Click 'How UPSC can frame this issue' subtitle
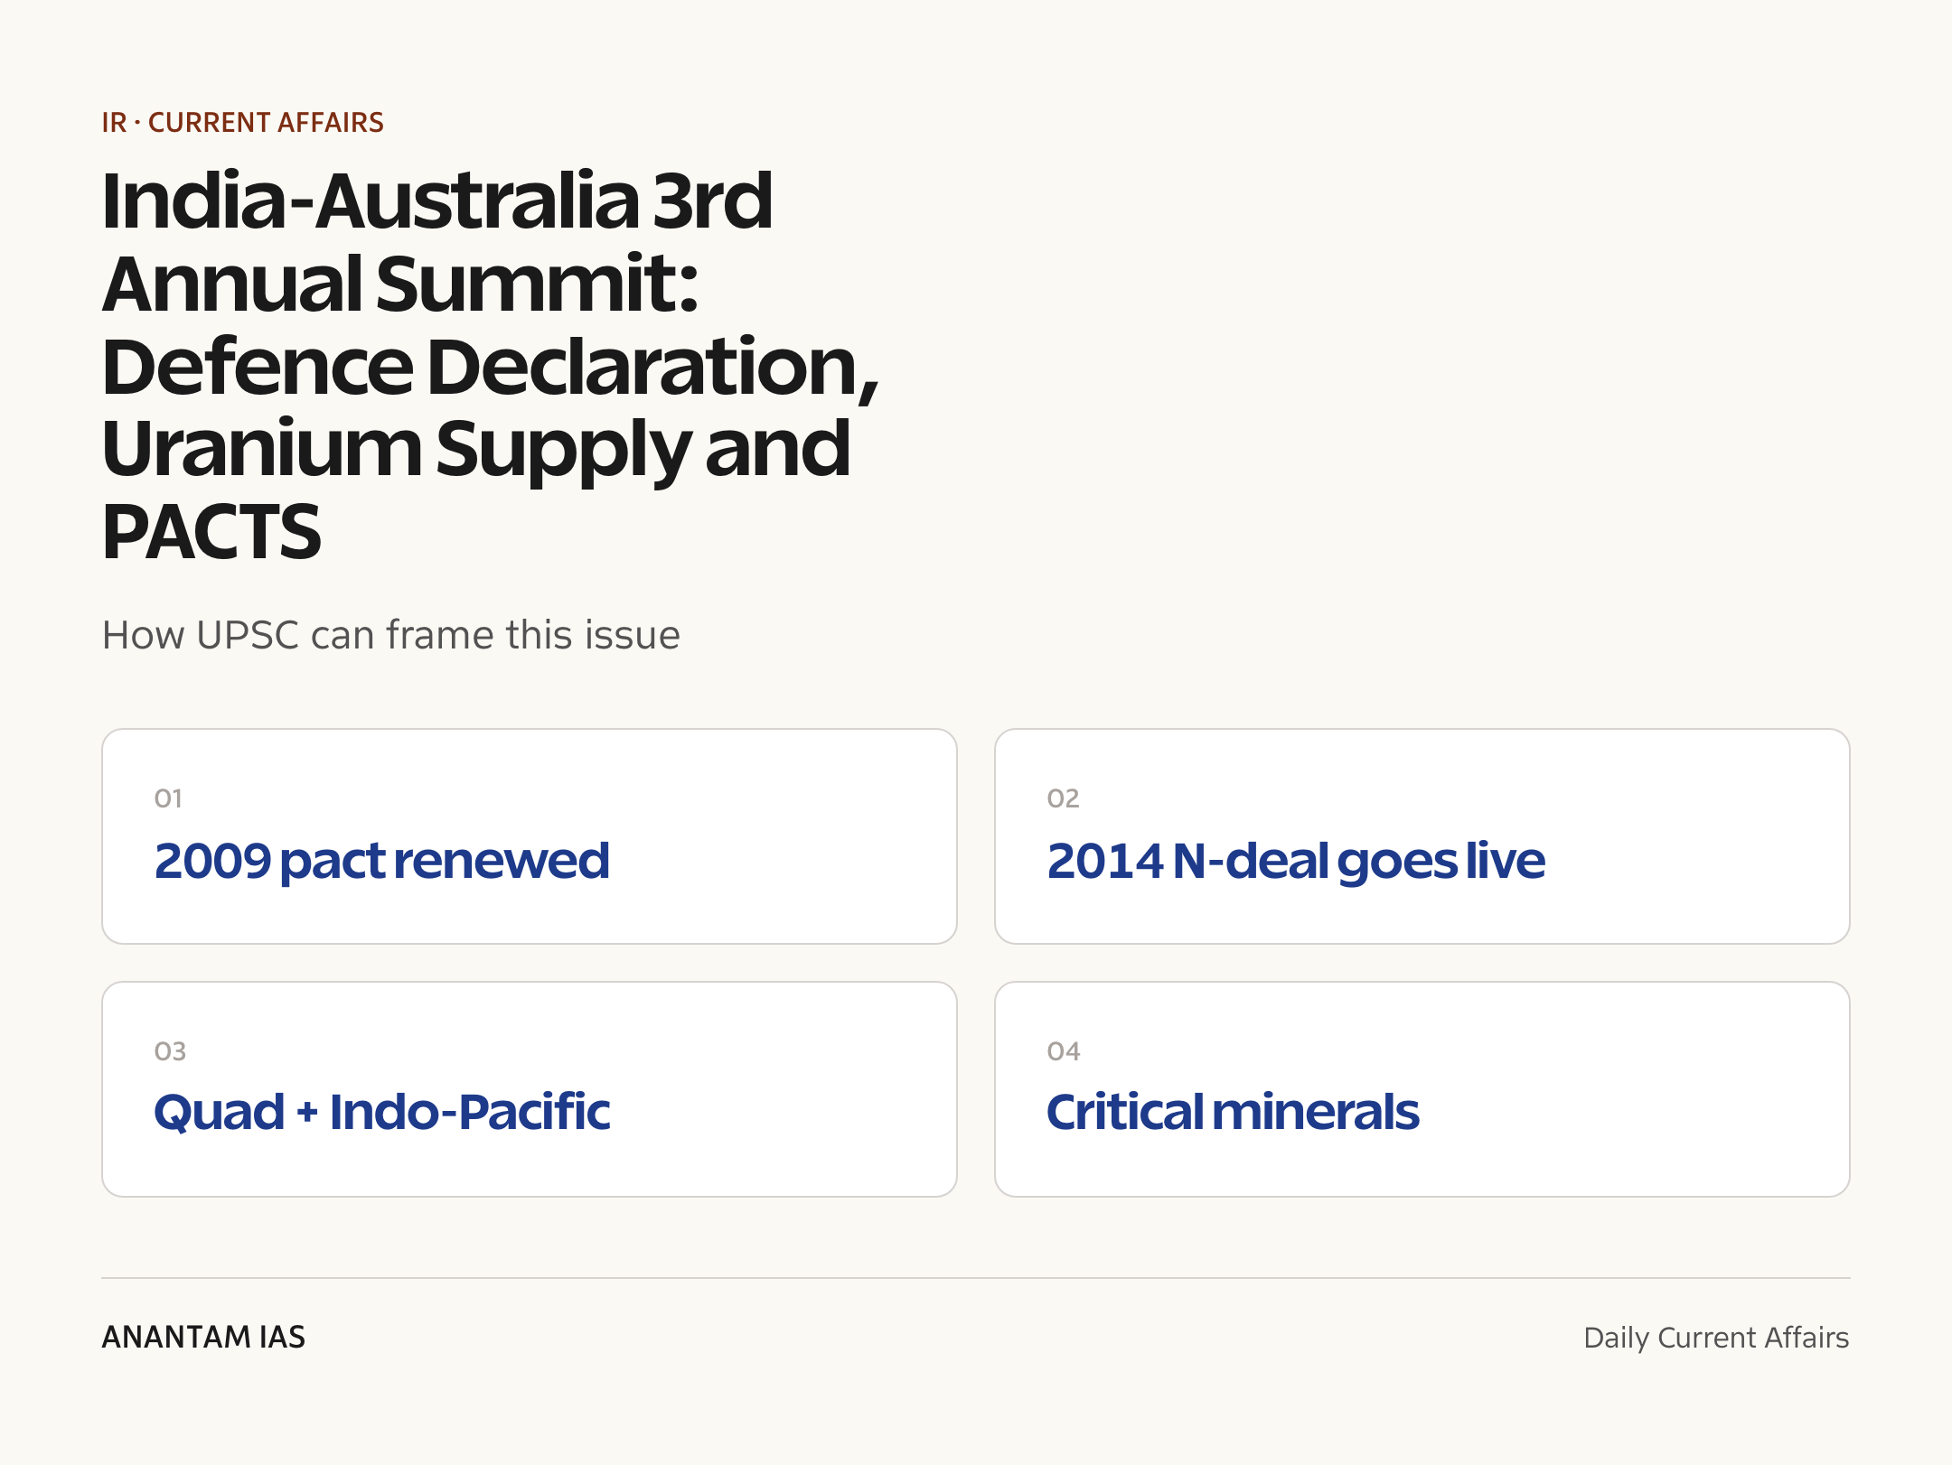 click(390, 635)
